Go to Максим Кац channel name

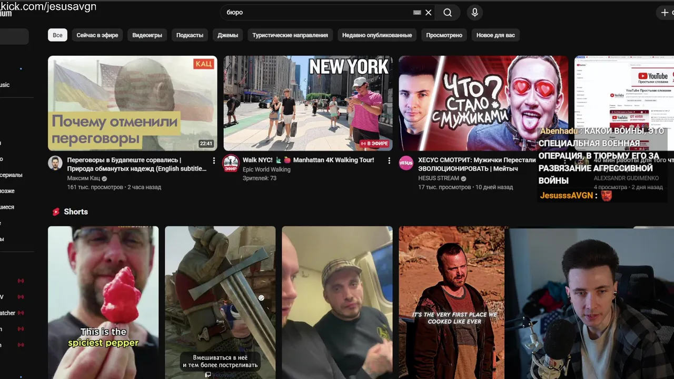click(83, 178)
